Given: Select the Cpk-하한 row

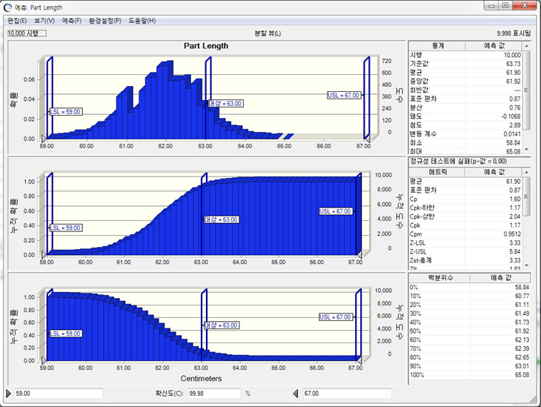Looking at the screenshot, I should click(x=465, y=208).
